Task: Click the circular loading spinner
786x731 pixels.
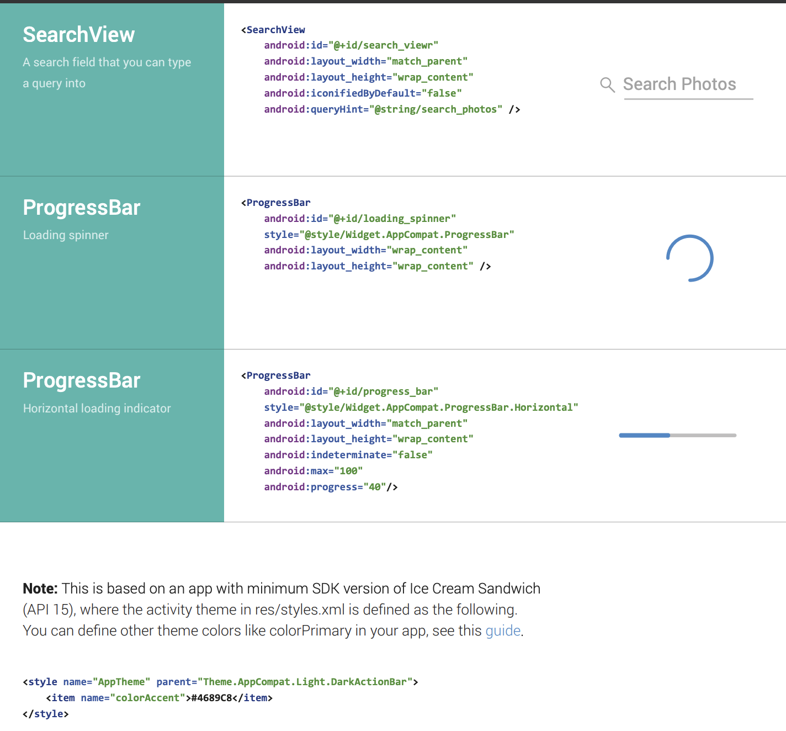Action: pos(690,258)
